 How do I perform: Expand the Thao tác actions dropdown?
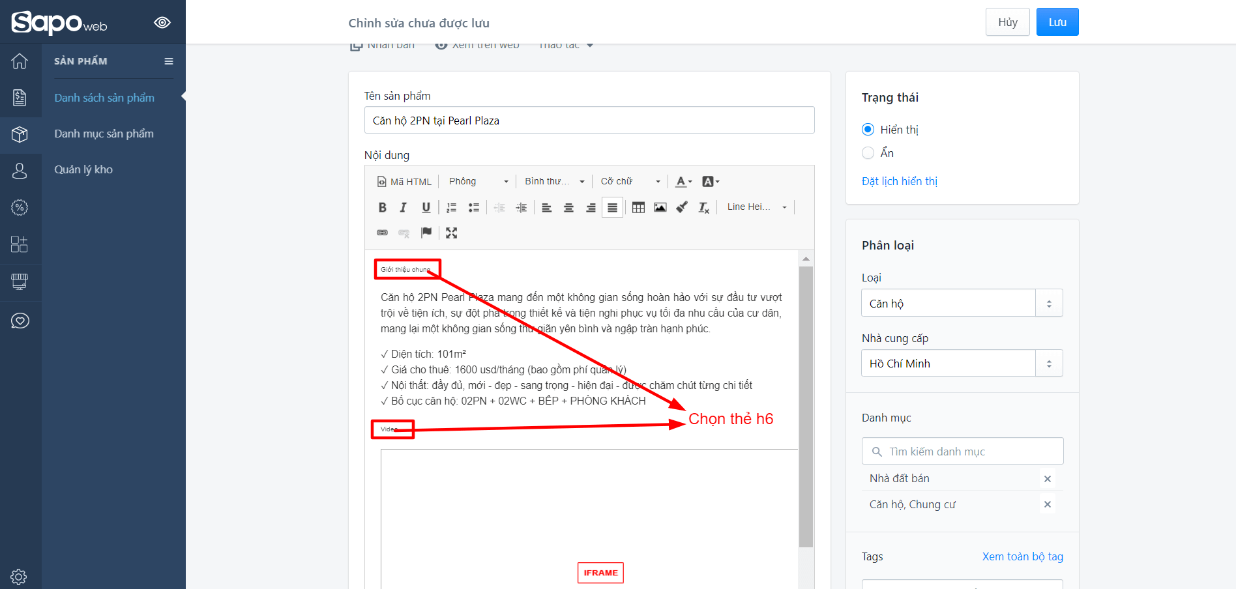tap(566, 45)
